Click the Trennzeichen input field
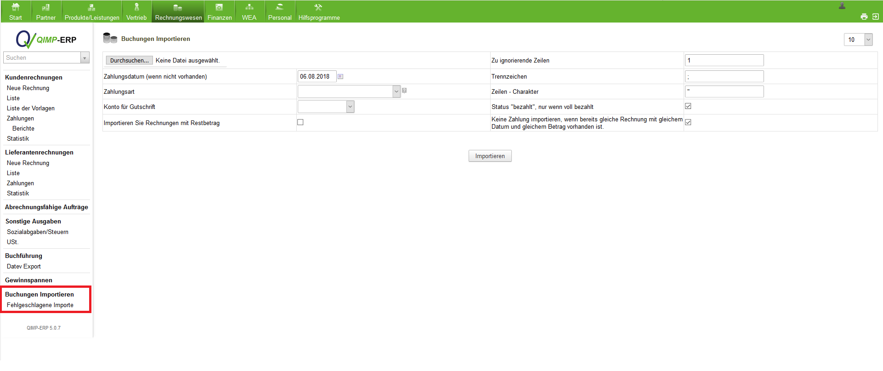This screenshot has height=371, width=883. [724, 77]
